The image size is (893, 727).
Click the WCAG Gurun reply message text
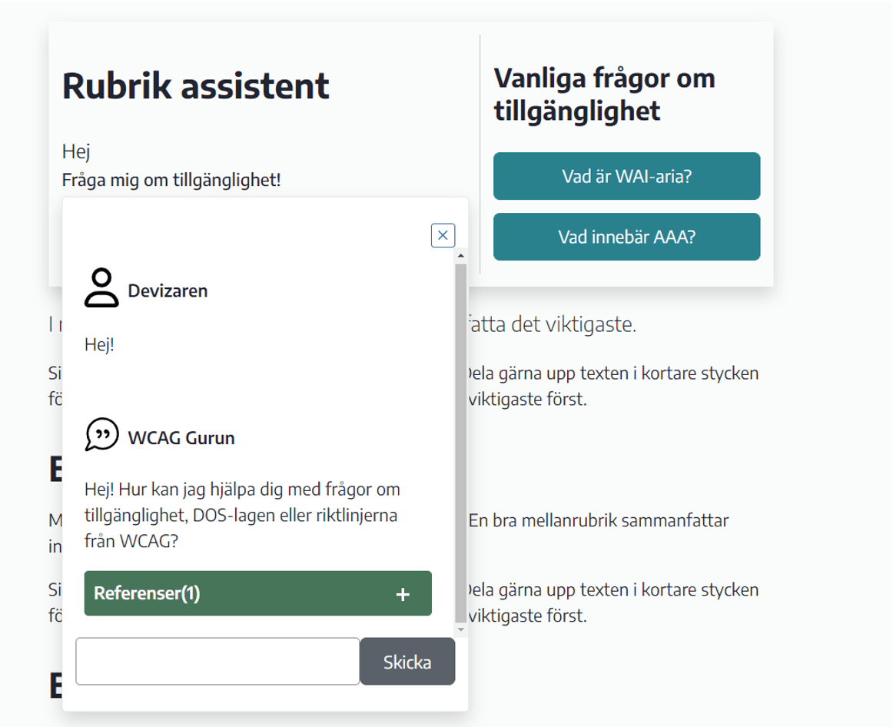[x=241, y=515]
